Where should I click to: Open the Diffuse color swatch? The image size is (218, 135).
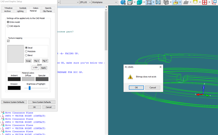point(28,79)
